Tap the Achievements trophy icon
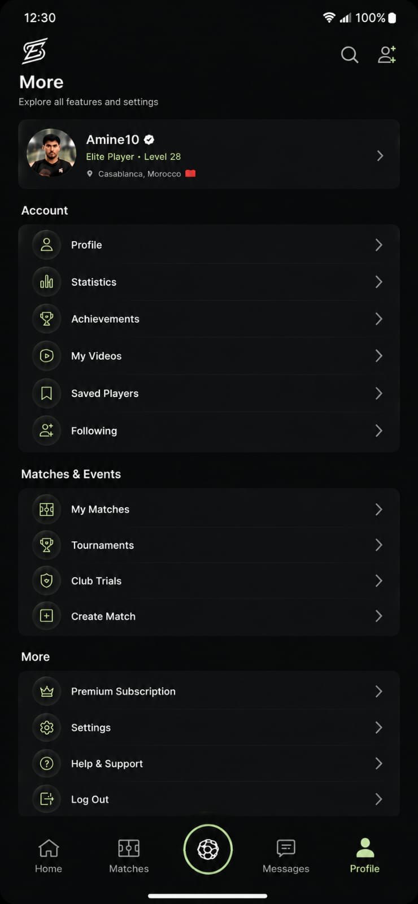Screen dimensions: 418x904 47,319
